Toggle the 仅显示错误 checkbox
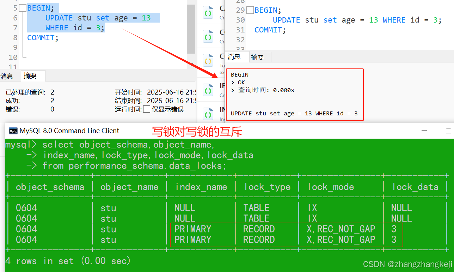This screenshot has height=272, width=454. 147,109
